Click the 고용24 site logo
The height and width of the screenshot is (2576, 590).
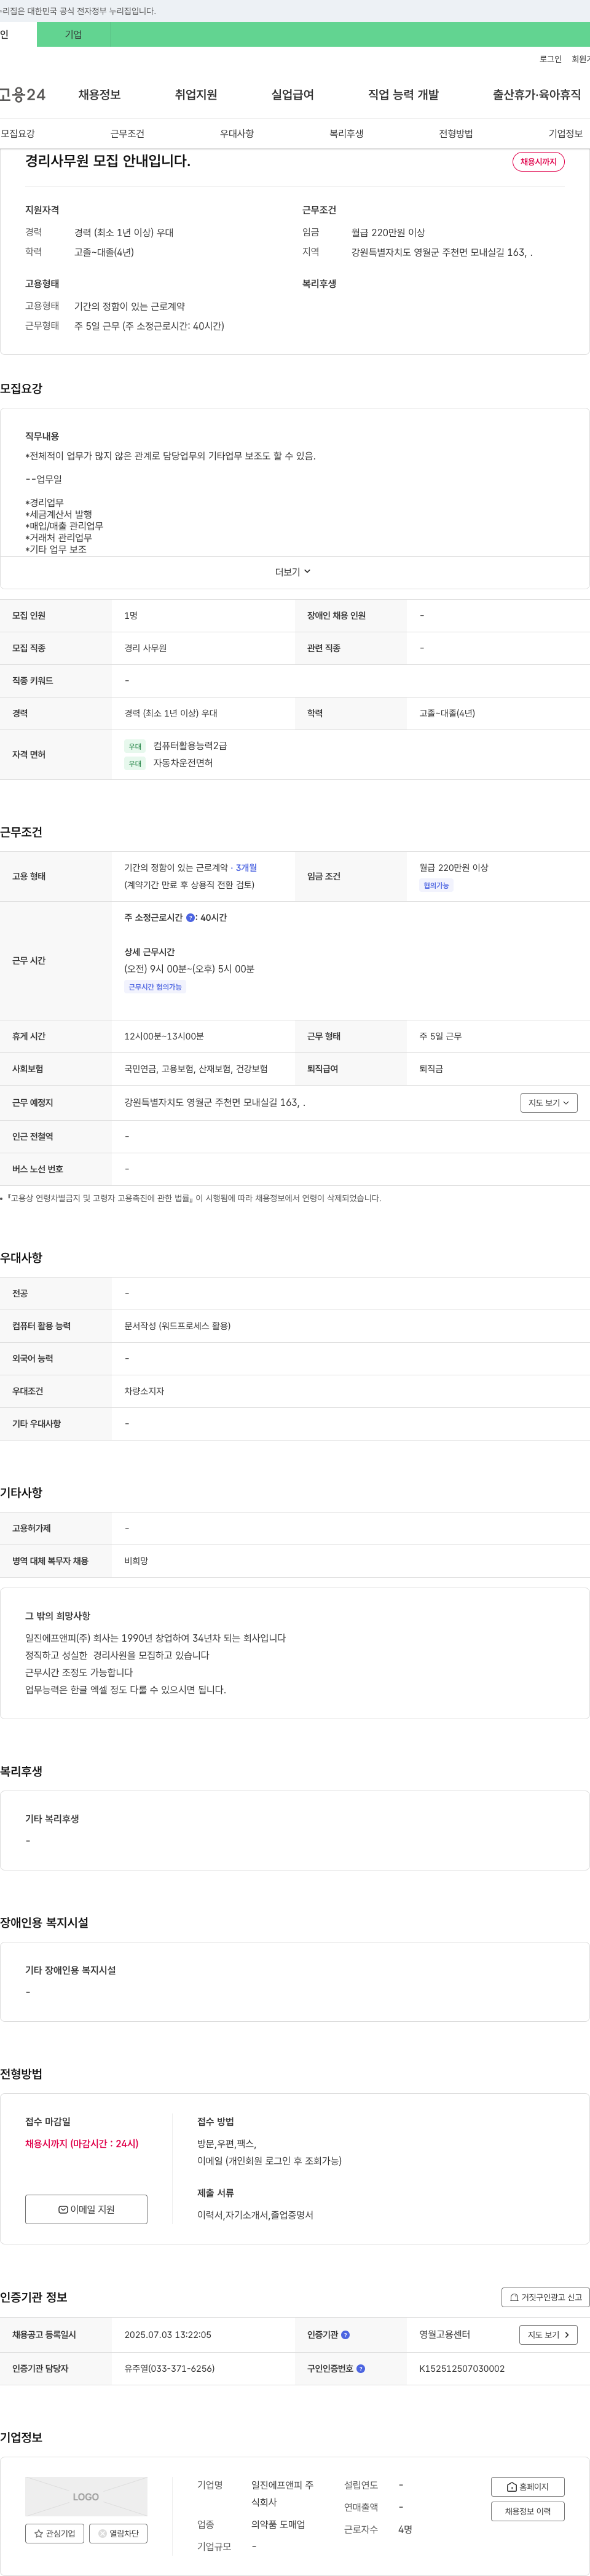pyautogui.click(x=22, y=95)
